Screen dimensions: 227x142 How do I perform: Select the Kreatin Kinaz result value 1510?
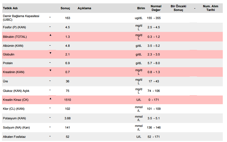(x=67, y=100)
